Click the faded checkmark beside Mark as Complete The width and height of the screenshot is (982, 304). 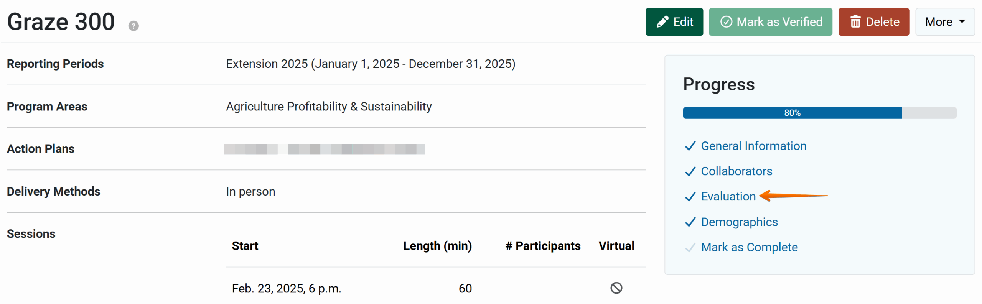[x=690, y=248]
